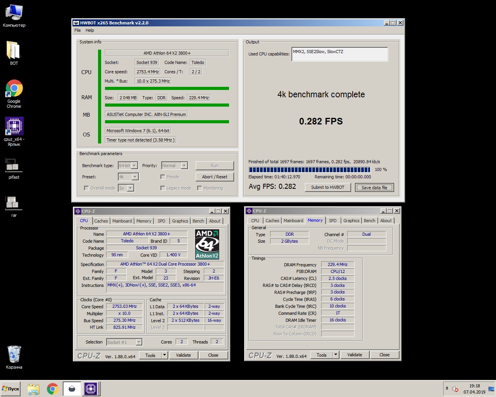Open Graphics tab in right CPU-Z window
Image resolution: width=496 pixels, height=397 pixels.
tap(351, 221)
